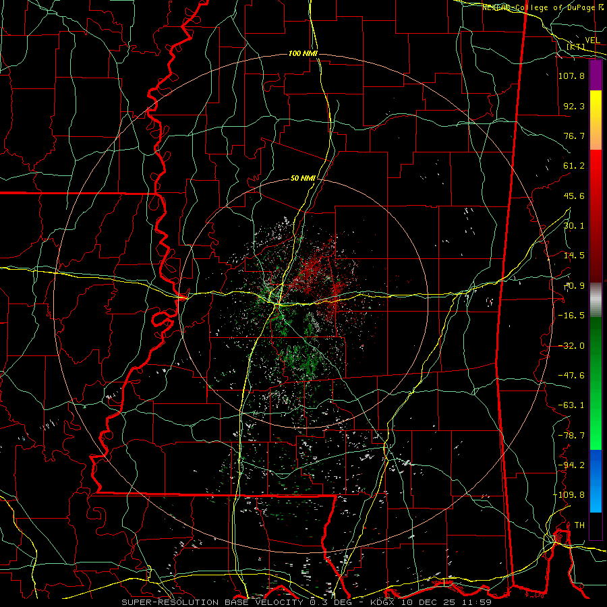Click the "100 NMI" range ring label
The width and height of the screenshot is (607, 607).
[303, 53]
